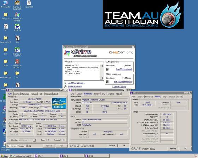This screenshot has width=198, height=158.
Task: Open the RealTemp_370 folder
Action: coord(6,74)
